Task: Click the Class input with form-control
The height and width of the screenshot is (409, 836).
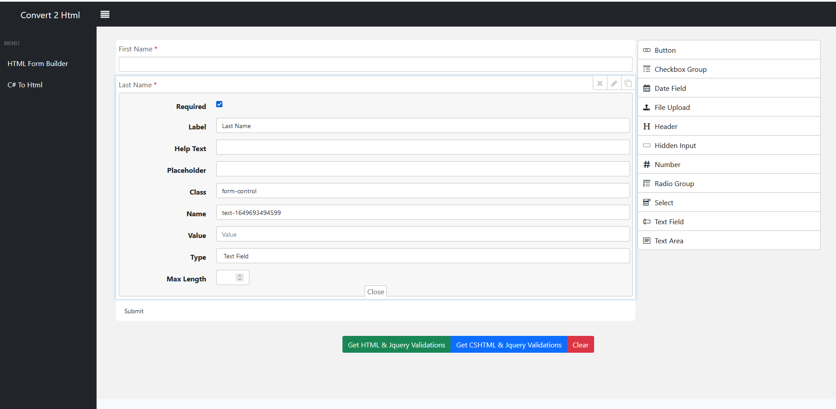Action: pyautogui.click(x=423, y=191)
